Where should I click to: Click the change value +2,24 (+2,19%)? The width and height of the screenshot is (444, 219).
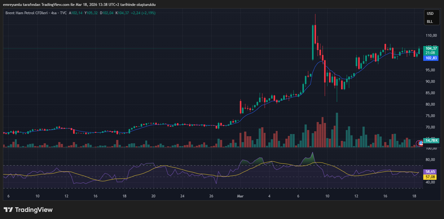point(143,13)
